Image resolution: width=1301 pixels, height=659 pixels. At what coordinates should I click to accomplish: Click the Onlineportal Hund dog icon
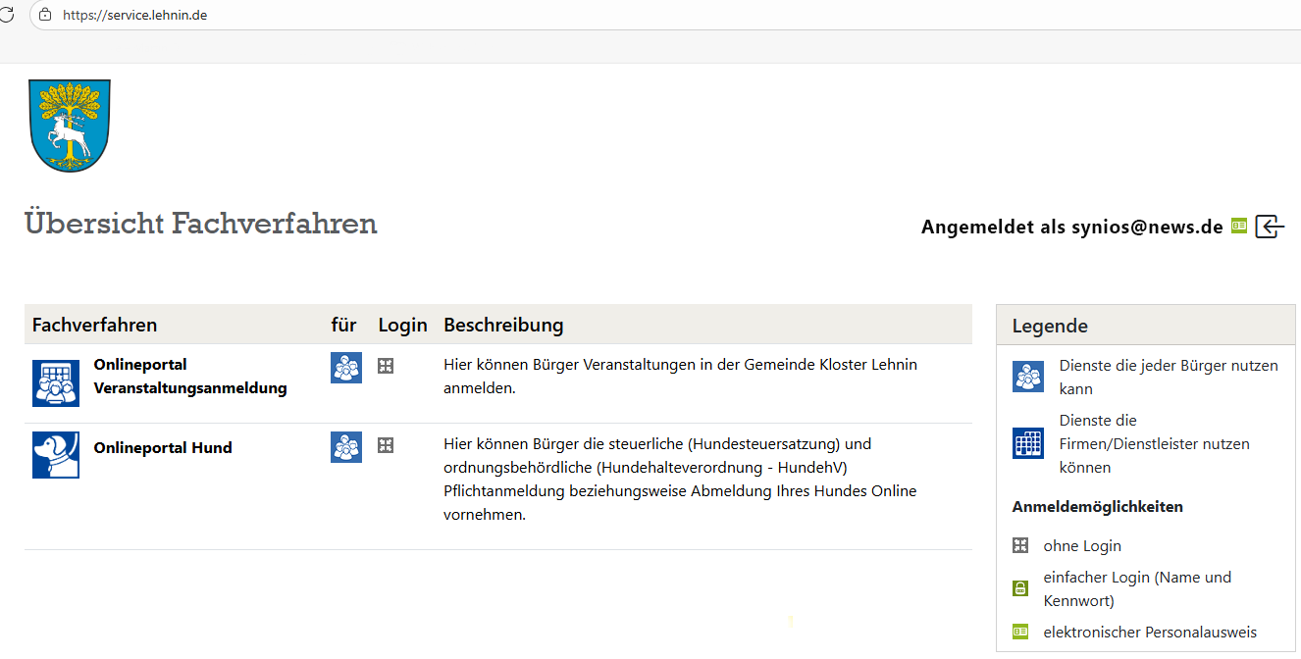point(56,454)
